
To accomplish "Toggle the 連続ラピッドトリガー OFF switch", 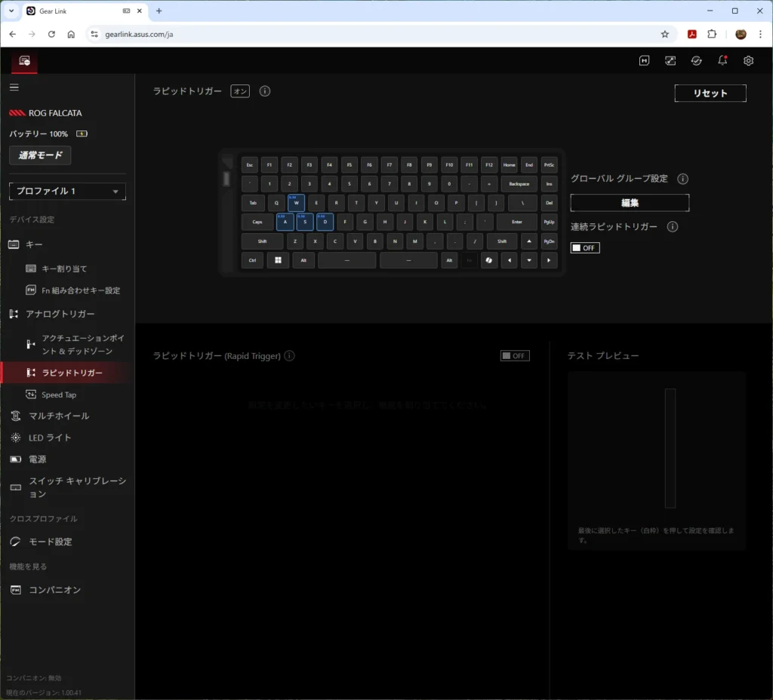I will point(585,248).
